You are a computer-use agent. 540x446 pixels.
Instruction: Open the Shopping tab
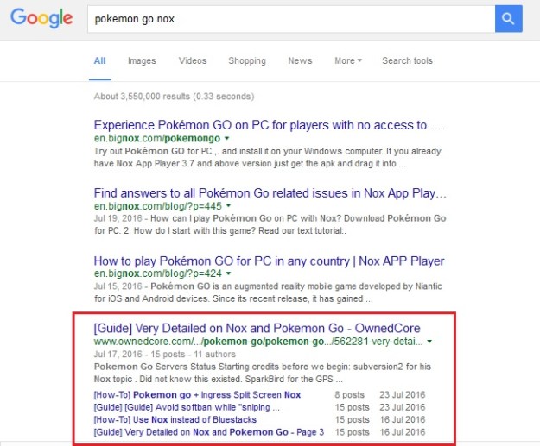247,60
